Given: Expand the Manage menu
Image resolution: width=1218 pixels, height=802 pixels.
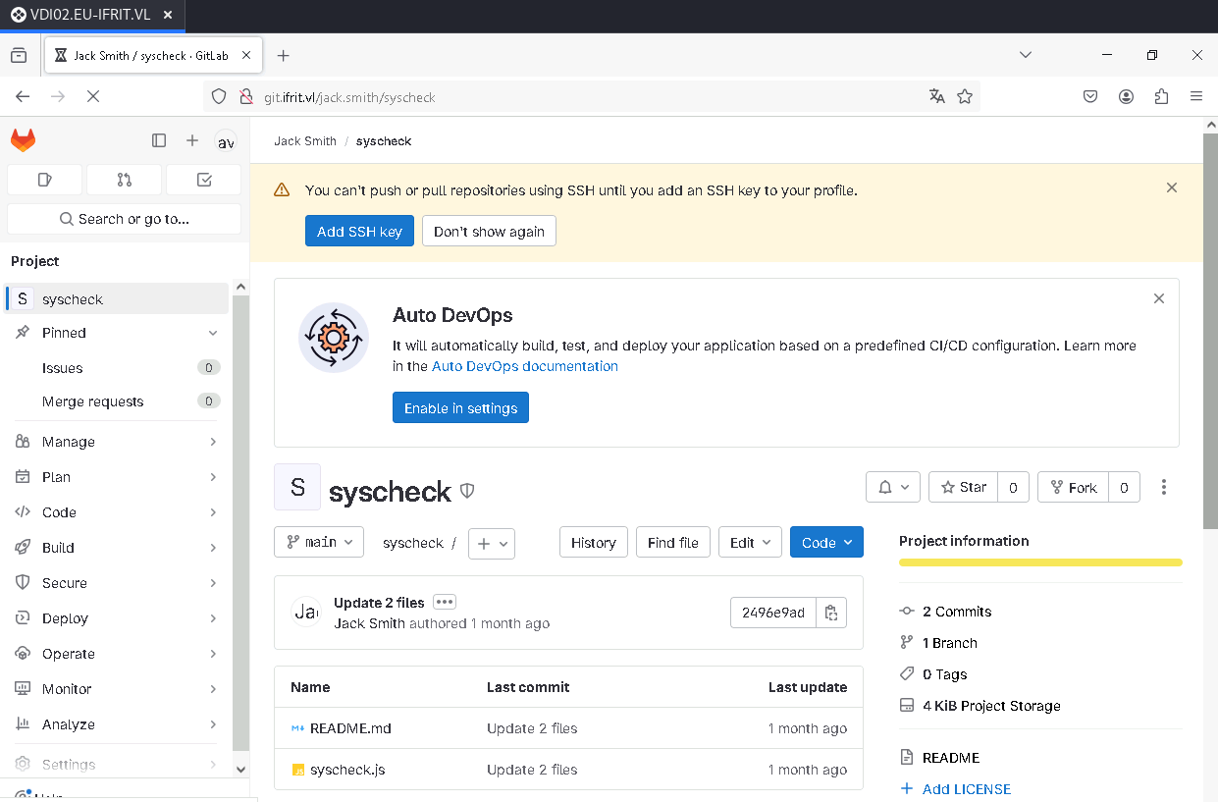Looking at the screenshot, I should [117, 442].
